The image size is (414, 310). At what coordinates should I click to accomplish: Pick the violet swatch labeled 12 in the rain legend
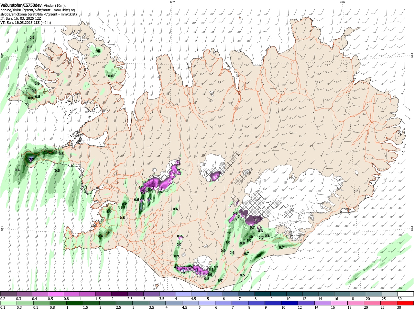click(305, 303)
